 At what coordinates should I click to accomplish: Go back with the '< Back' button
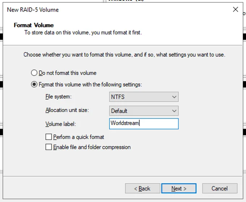(x=143, y=188)
